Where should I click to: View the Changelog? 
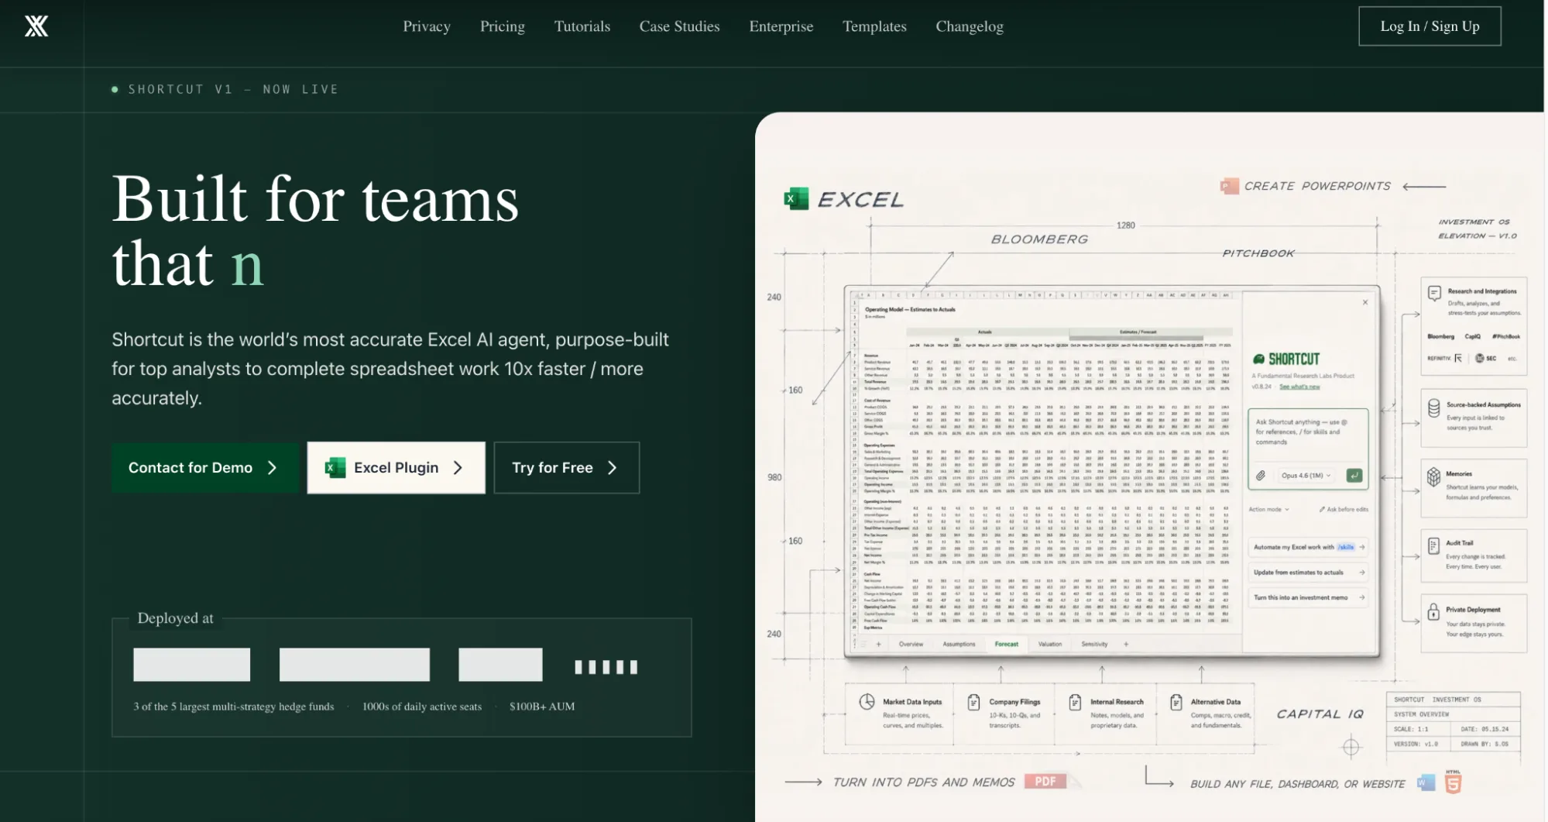click(x=969, y=26)
